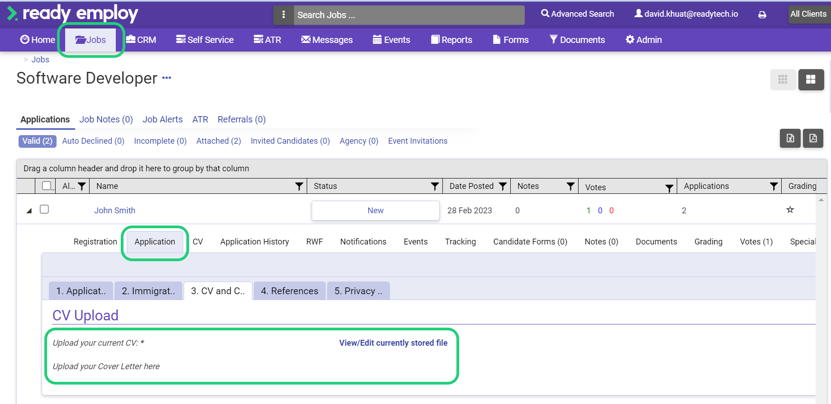The height and width of the screenshot is (404, 831).
Task: Export applications to PDF icon
Action: (813, 138)
